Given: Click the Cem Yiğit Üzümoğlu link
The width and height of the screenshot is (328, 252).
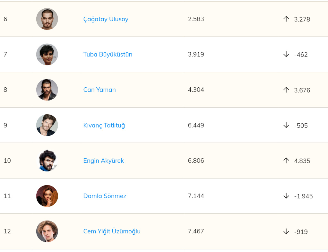Looking at the screenshot, I should tap(112, 231).
